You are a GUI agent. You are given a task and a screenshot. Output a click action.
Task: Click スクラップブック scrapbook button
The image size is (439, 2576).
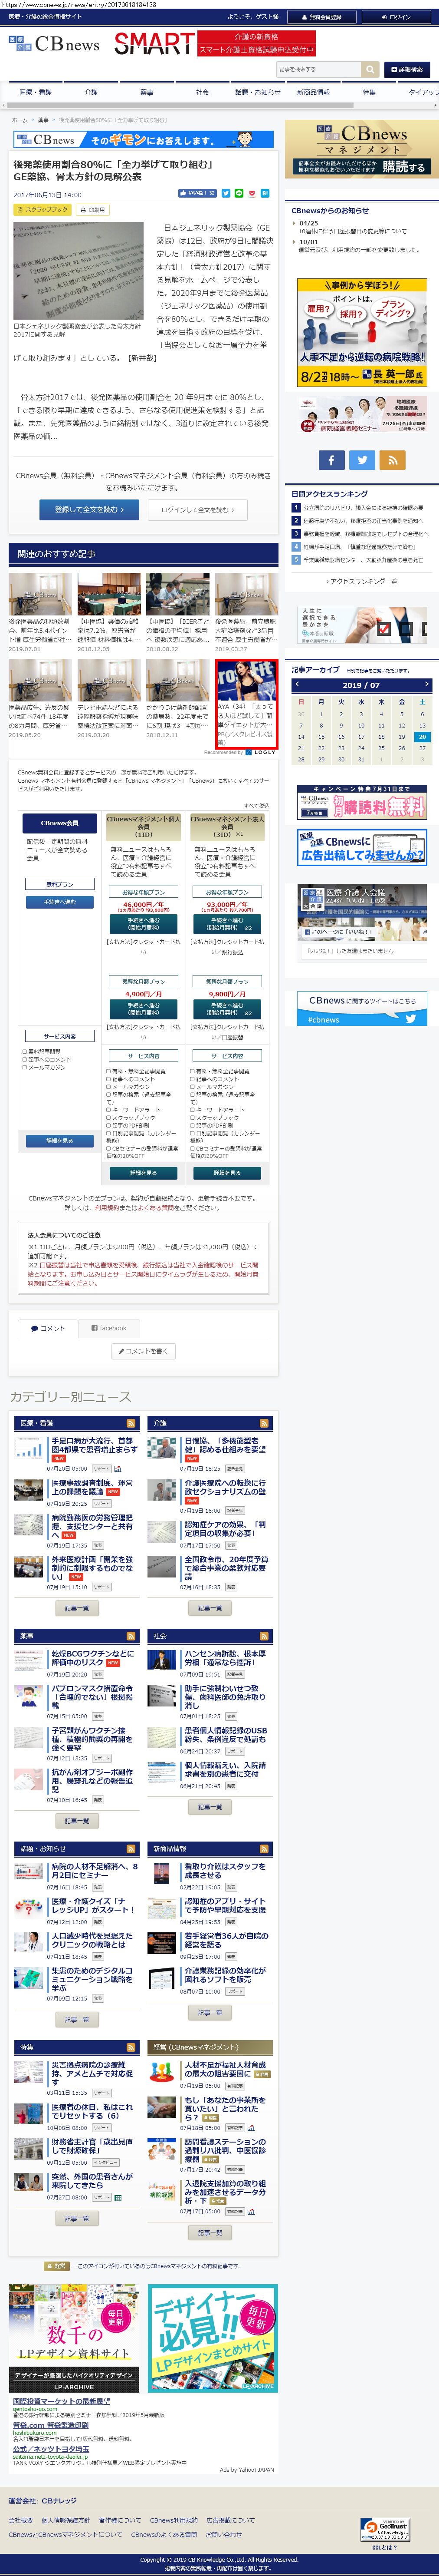[x=43, y=210]
